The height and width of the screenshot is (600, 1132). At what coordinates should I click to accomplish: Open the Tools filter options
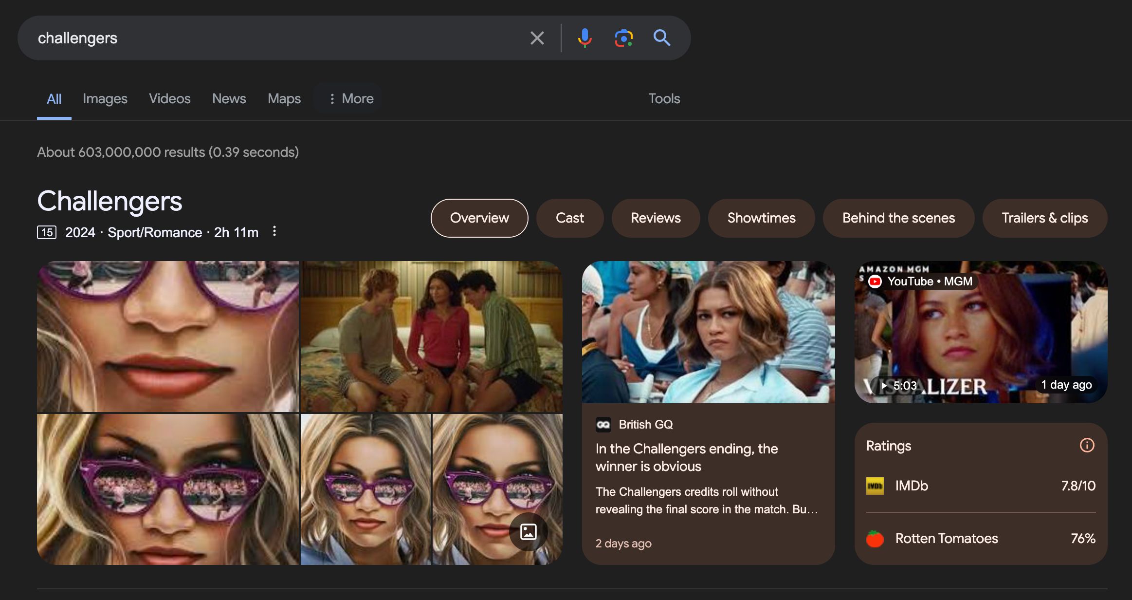664,99
